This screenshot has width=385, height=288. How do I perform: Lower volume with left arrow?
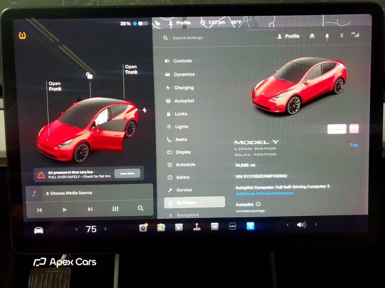[x=287, y=225]
